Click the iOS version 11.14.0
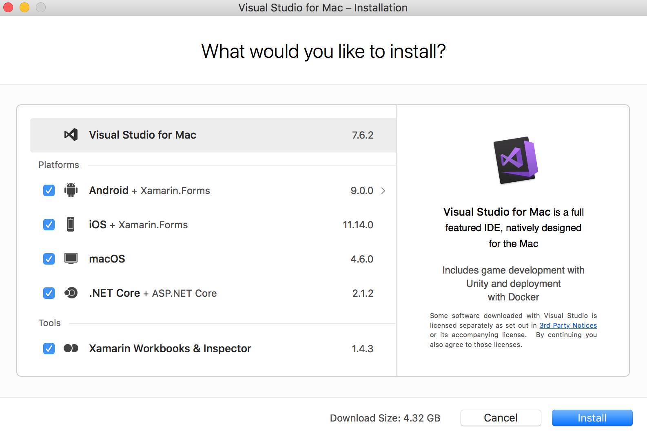The image size is (647, 437). click(358, 225)
